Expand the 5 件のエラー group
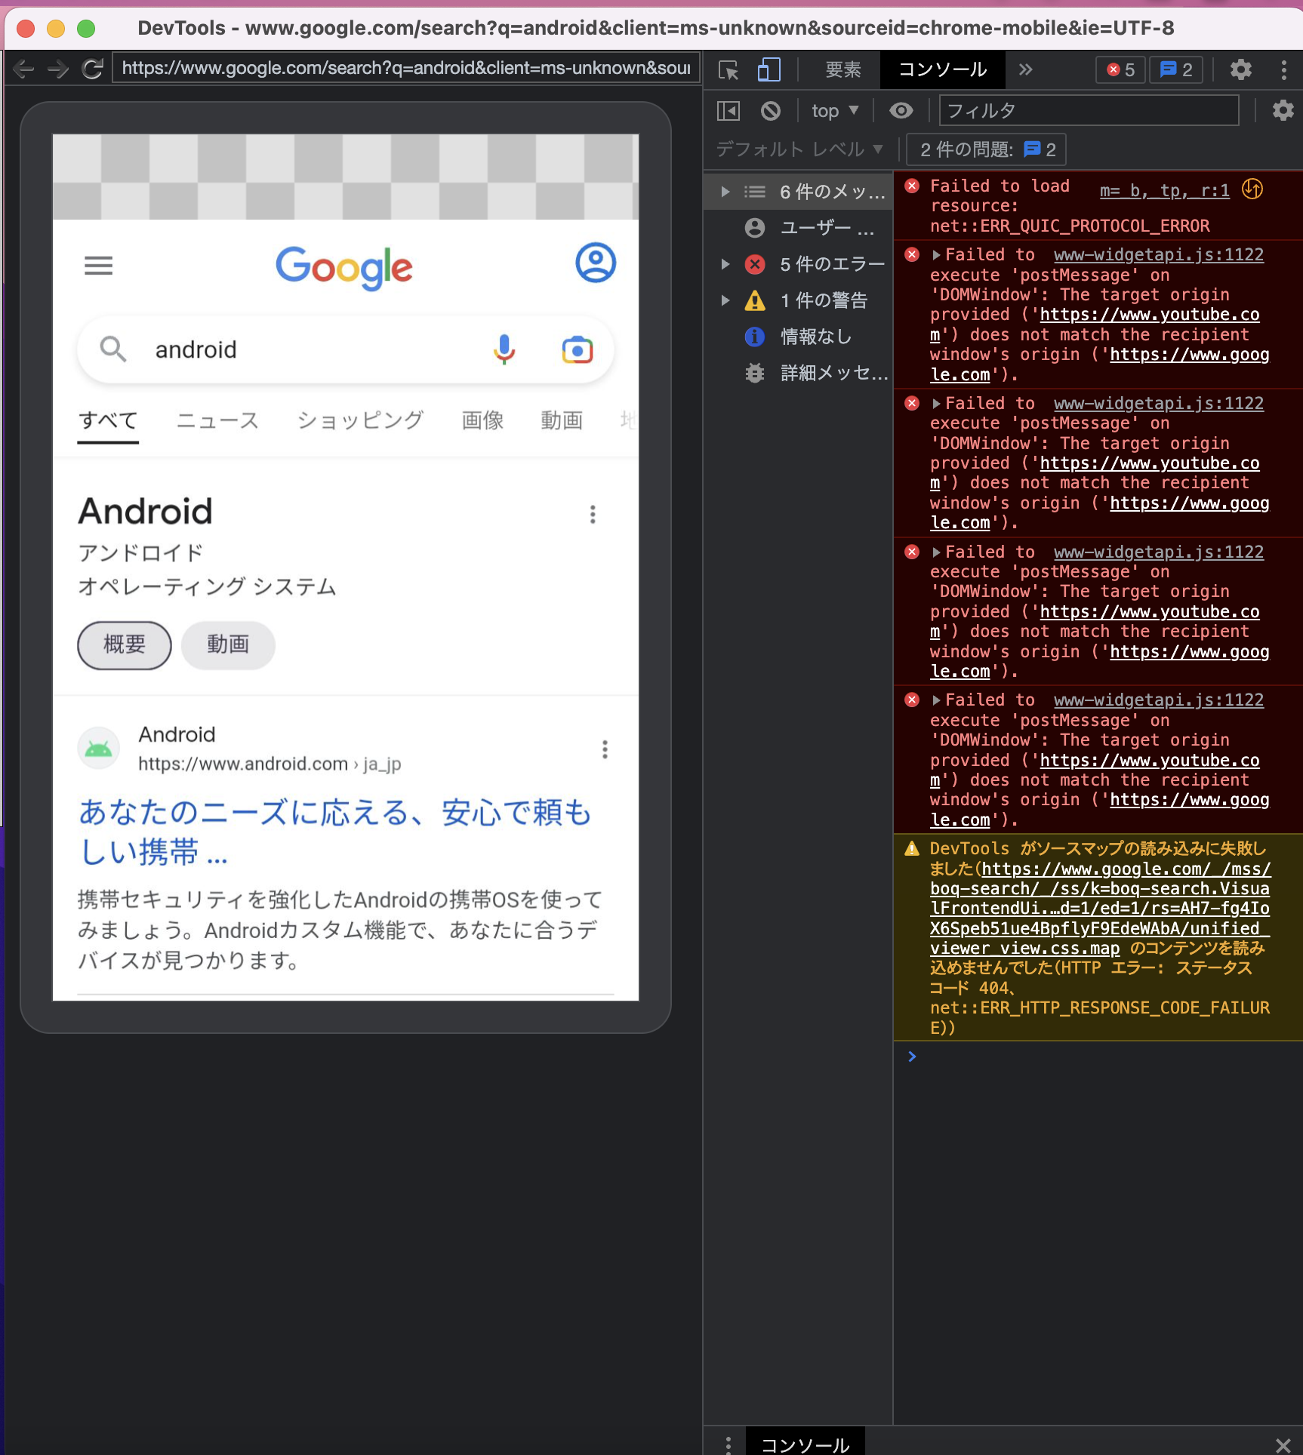 point(725,264)
